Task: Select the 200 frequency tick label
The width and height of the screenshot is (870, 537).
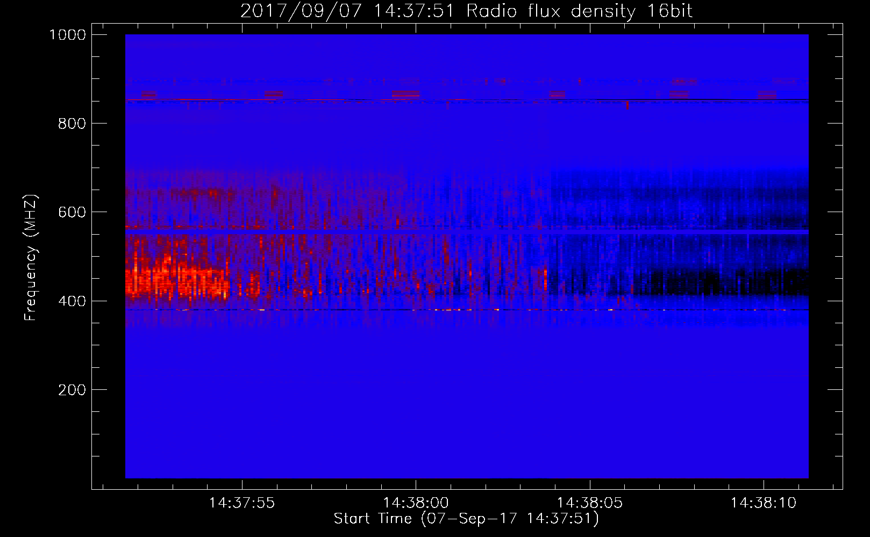Action: (x=72, y=390)
